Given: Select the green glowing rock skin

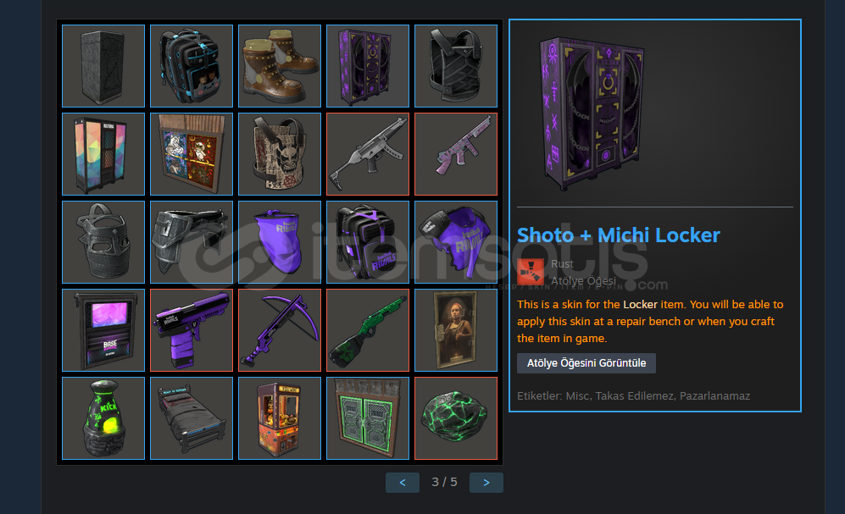Looking at the screenshot, I should pyautogui.click(x=456, y=418).
